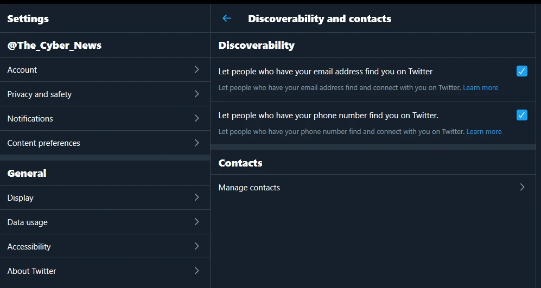The height and width of the screenshot is (288, 541).
Task: Click the chevron beside About Twitter
Action: 196,271
